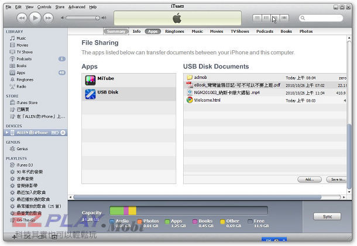
Task: Switch to grid view
Action: [275, 18]
